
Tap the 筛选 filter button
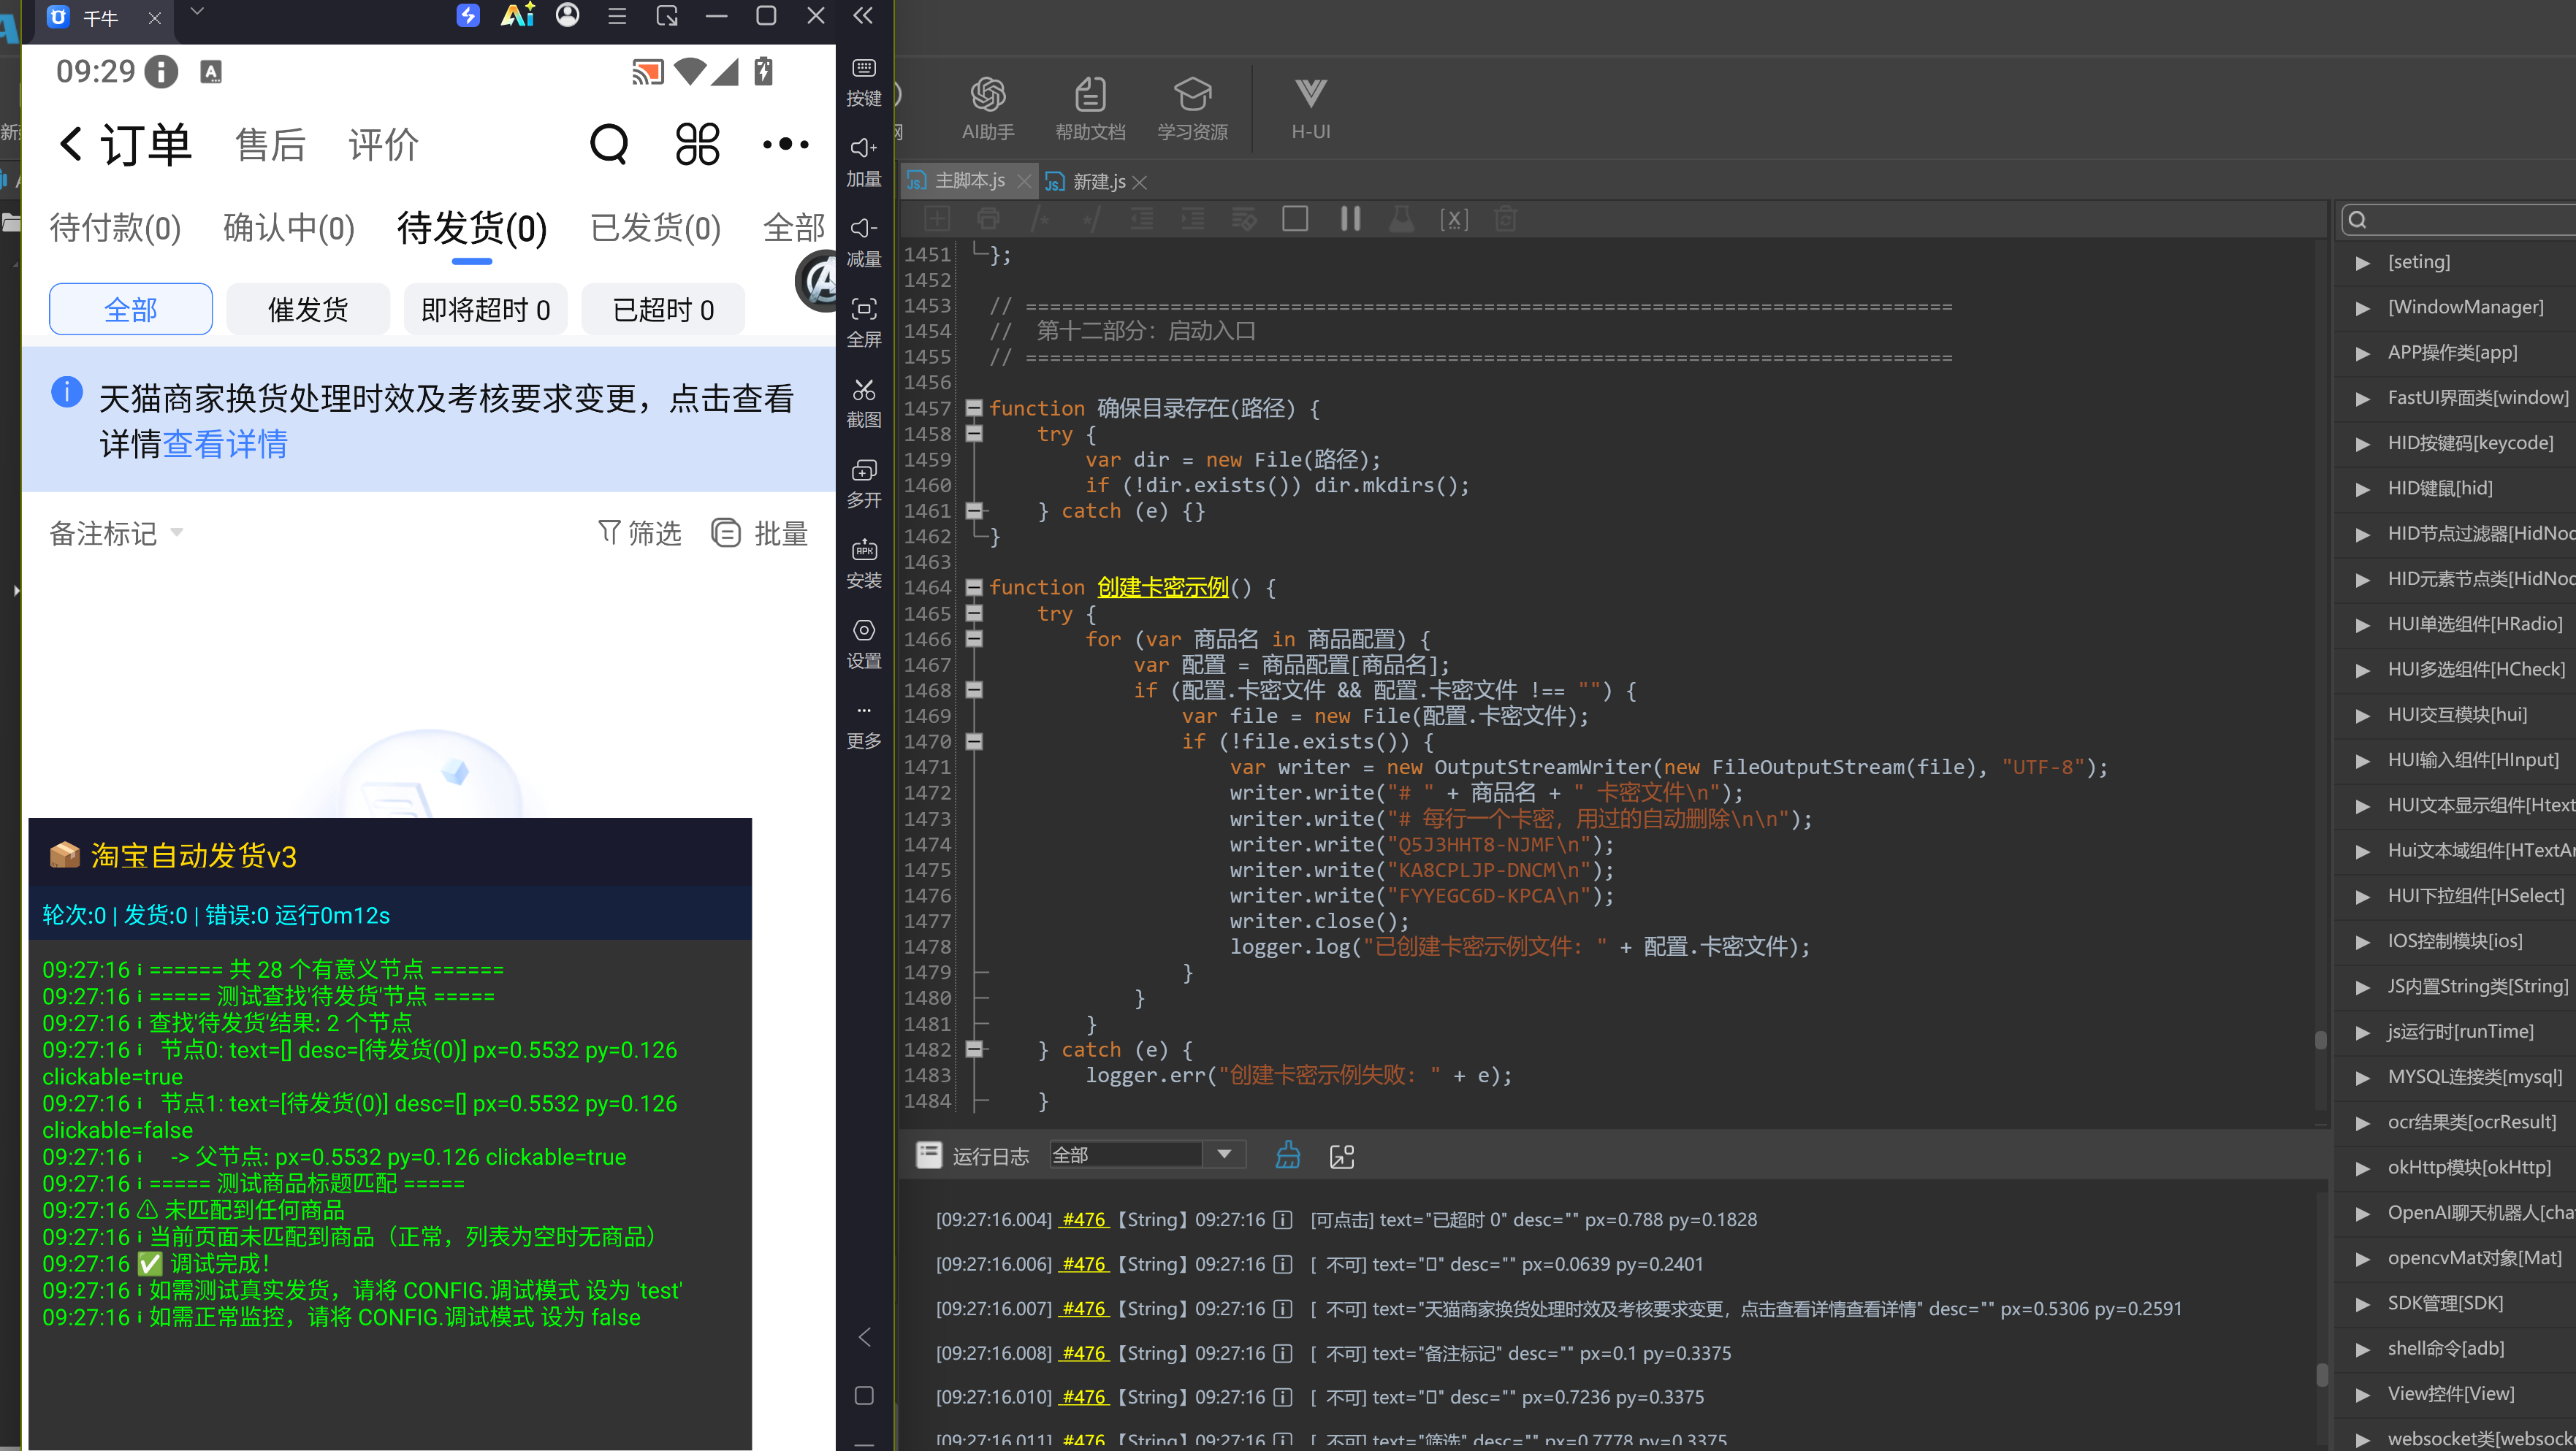click(x=639, y=532)
